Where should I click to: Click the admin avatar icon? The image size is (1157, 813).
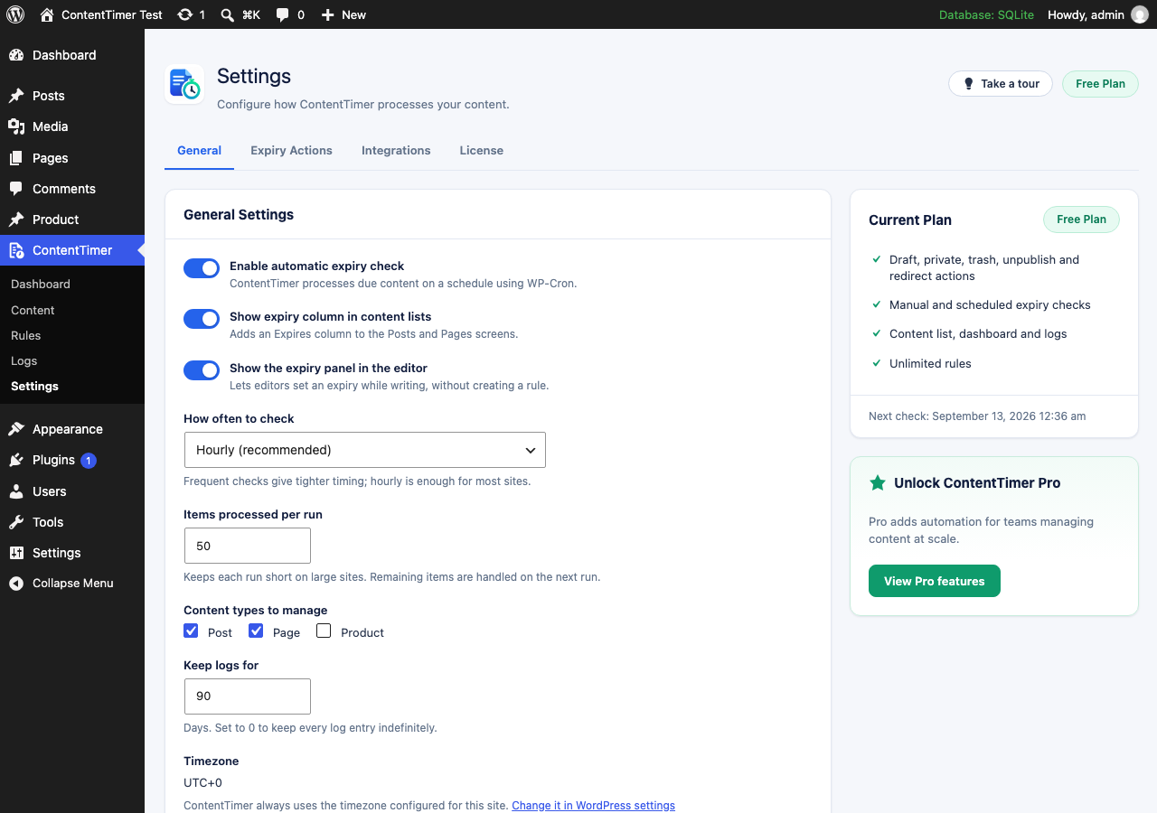(x=1140, y=14)
